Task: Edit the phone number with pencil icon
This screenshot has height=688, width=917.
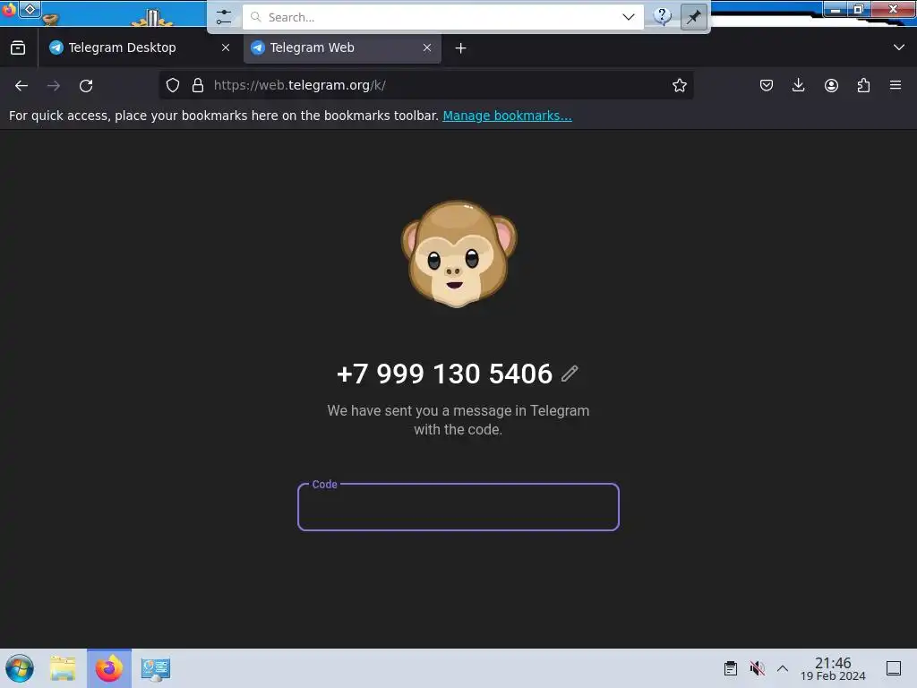Action: coord(570,374)
